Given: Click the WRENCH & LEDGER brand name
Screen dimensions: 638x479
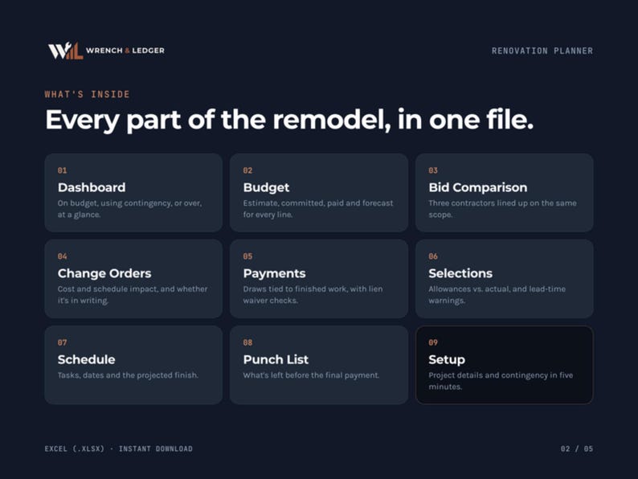Looking at the screenshot, I should 125,51.
